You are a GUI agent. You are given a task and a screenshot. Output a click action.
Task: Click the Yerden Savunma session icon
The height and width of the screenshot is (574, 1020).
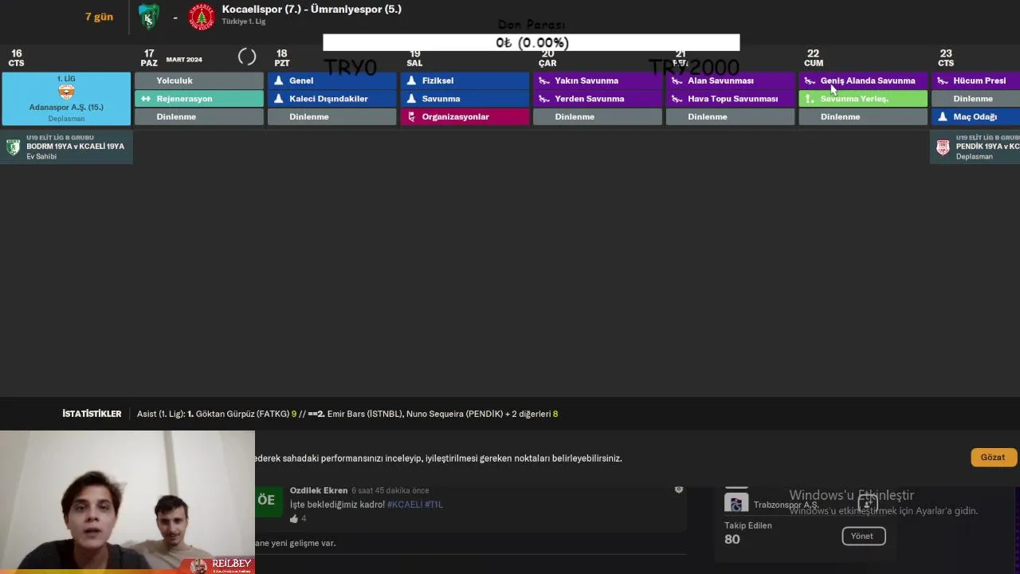pyautogui.click(x=544, y=99)
